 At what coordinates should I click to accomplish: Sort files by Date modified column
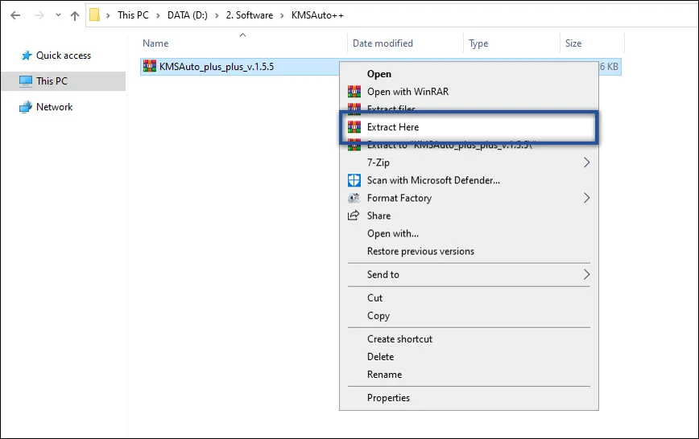[383, 43]
